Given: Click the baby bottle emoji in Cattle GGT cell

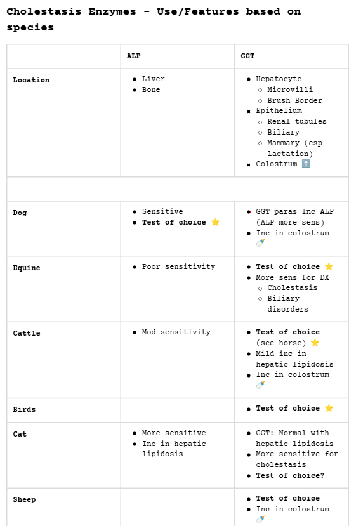Looking at the screenshot, I should [x=260, y=385].
